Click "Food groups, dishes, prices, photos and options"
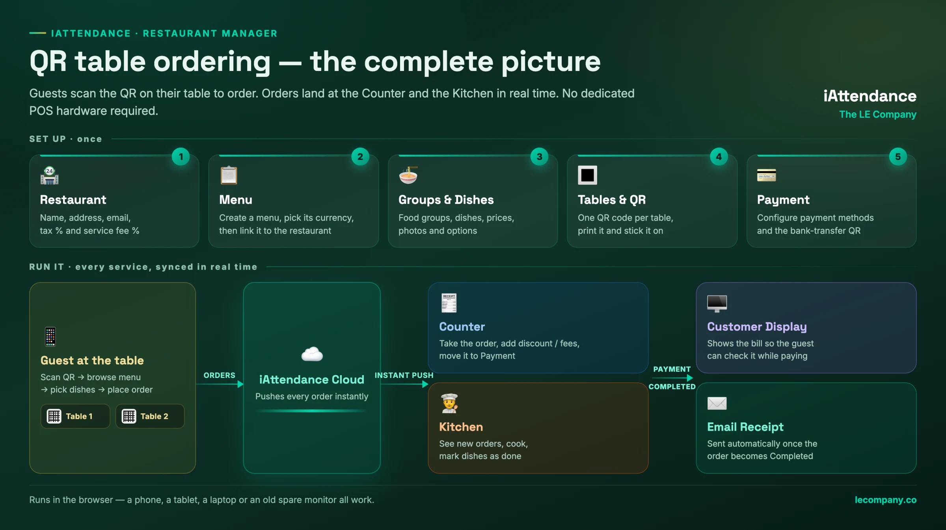The width and height of the screenshot is (946, 530). coord(456,224)
